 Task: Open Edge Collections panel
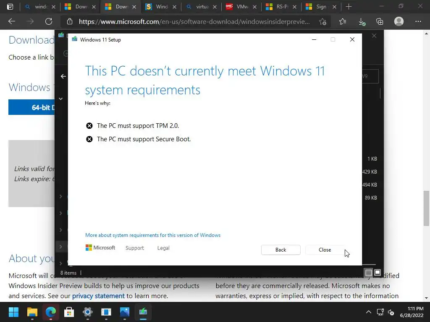(380, 21)
